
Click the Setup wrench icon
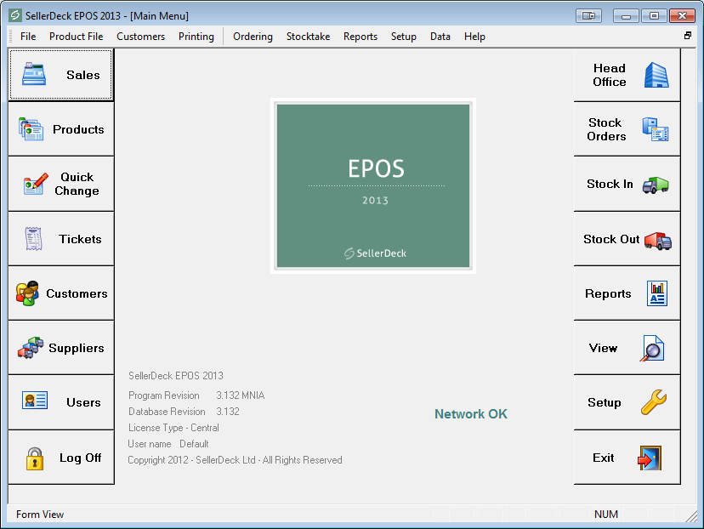coord(654,402)
